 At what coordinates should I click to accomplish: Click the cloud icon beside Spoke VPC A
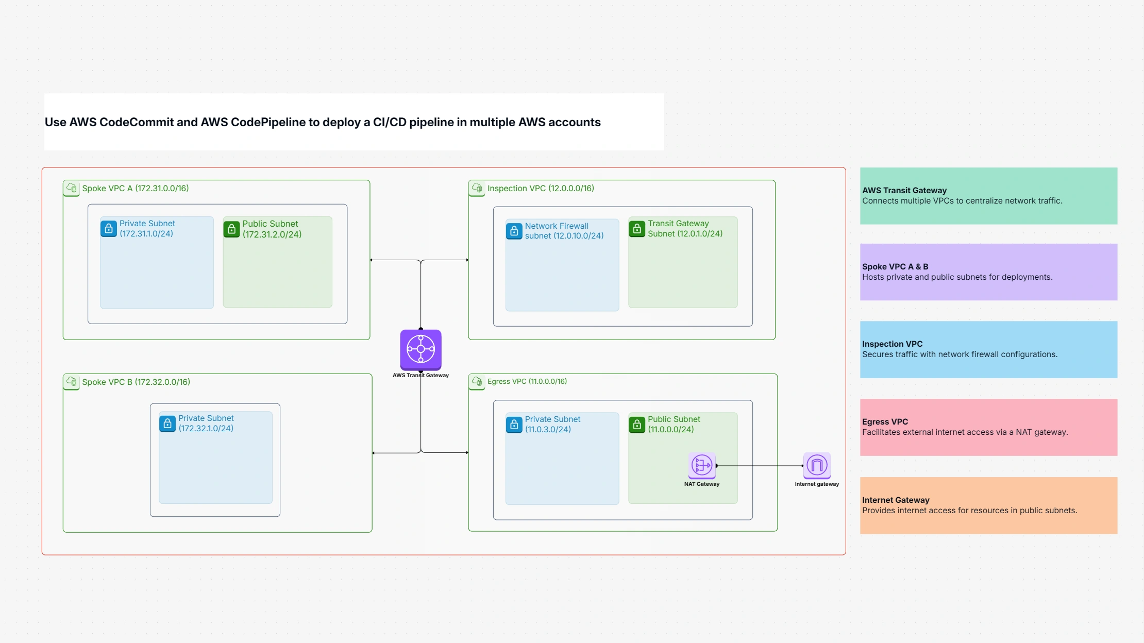click(x=72, y=188)
